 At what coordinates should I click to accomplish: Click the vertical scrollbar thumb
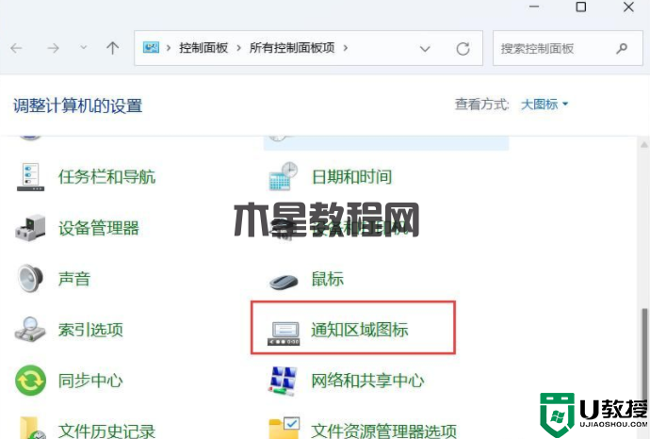644,356
